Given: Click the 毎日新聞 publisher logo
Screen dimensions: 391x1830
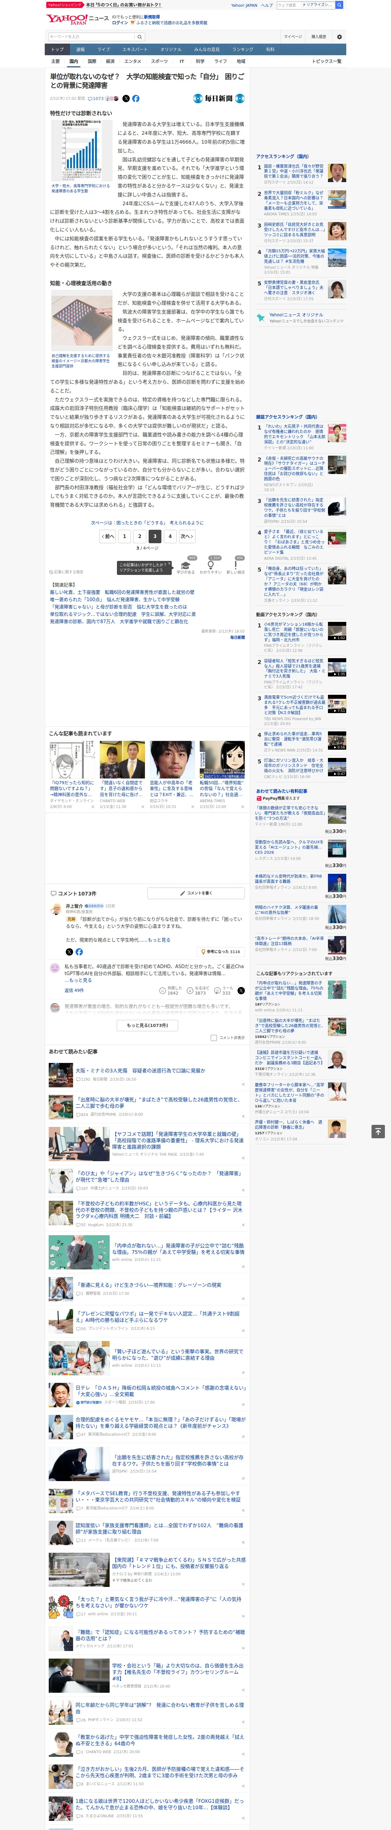Looking at the screenshot, I should click(x=219, y=99).
